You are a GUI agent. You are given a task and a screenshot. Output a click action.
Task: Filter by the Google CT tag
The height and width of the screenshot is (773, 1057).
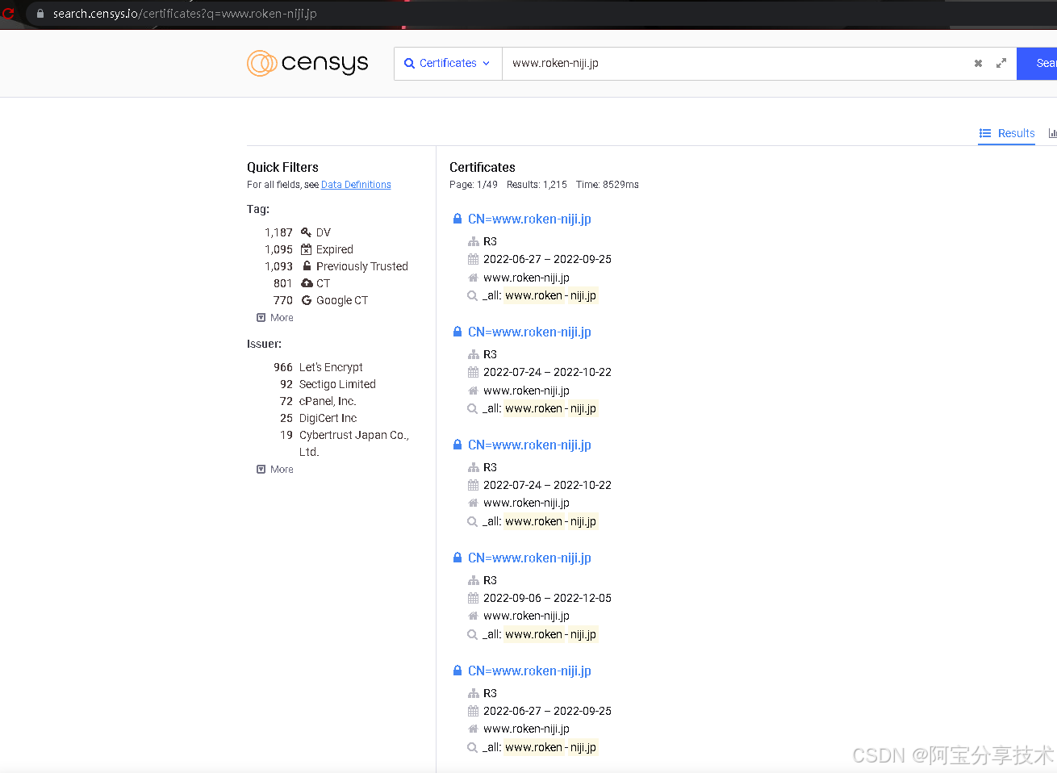342,300
